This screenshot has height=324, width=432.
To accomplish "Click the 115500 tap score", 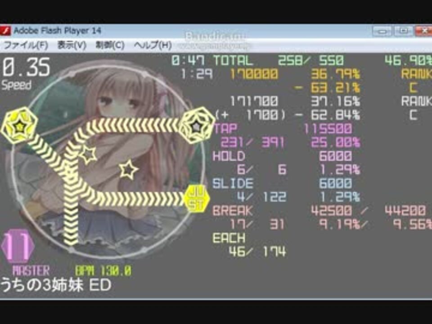I will pos(328,129).
